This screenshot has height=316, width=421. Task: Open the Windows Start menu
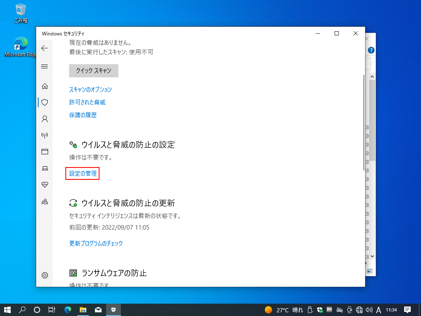[x=7, y=310]
